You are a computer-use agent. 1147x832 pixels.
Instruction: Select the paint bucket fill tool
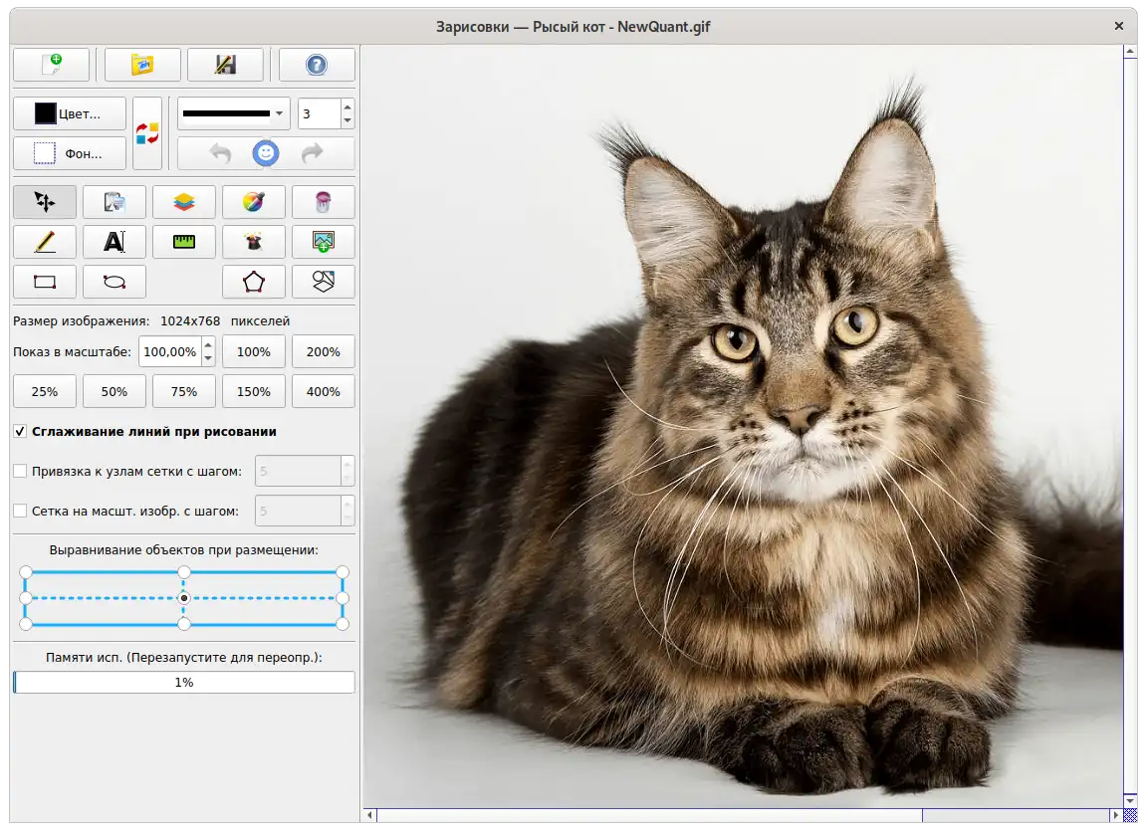(324, 202)
